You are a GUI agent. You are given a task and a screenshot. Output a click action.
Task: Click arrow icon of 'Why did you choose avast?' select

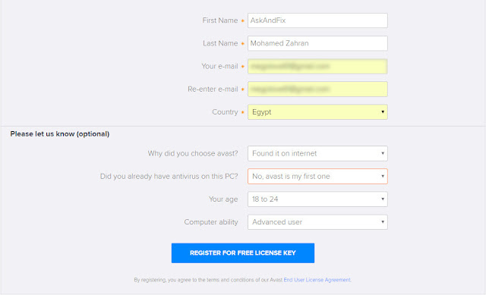[383, 153]
